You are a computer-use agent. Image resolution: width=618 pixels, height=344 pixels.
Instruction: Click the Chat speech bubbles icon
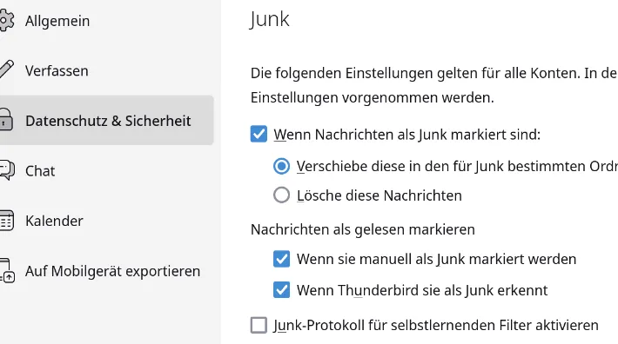(x=7, y=170)
